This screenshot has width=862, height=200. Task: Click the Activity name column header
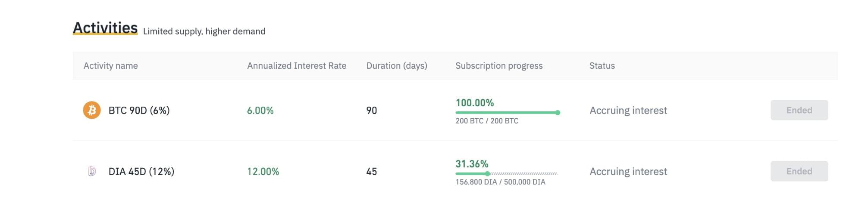pos(110,66)
